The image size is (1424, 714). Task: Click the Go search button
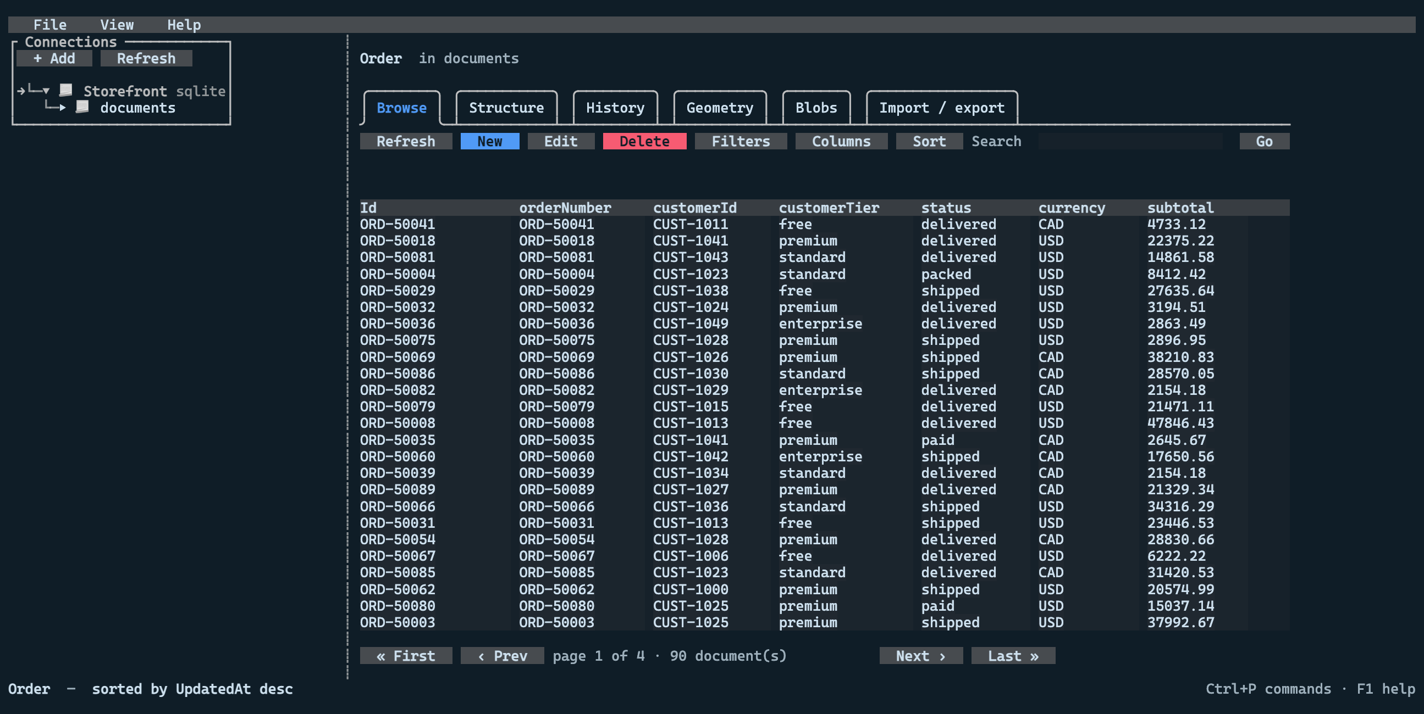(1264, 141)
